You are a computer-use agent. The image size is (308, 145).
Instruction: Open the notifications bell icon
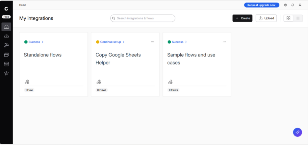293,5
